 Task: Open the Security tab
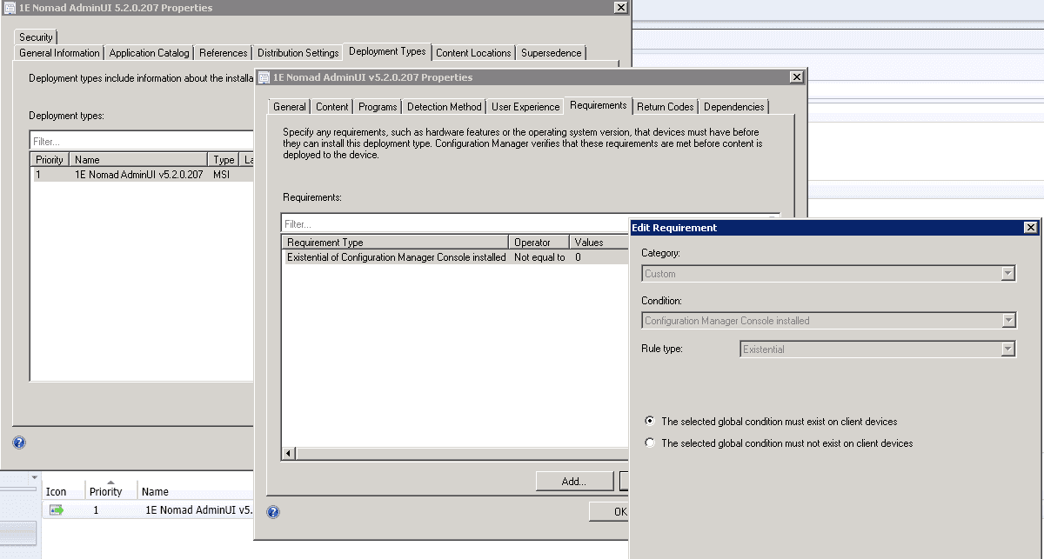point(36,37)
